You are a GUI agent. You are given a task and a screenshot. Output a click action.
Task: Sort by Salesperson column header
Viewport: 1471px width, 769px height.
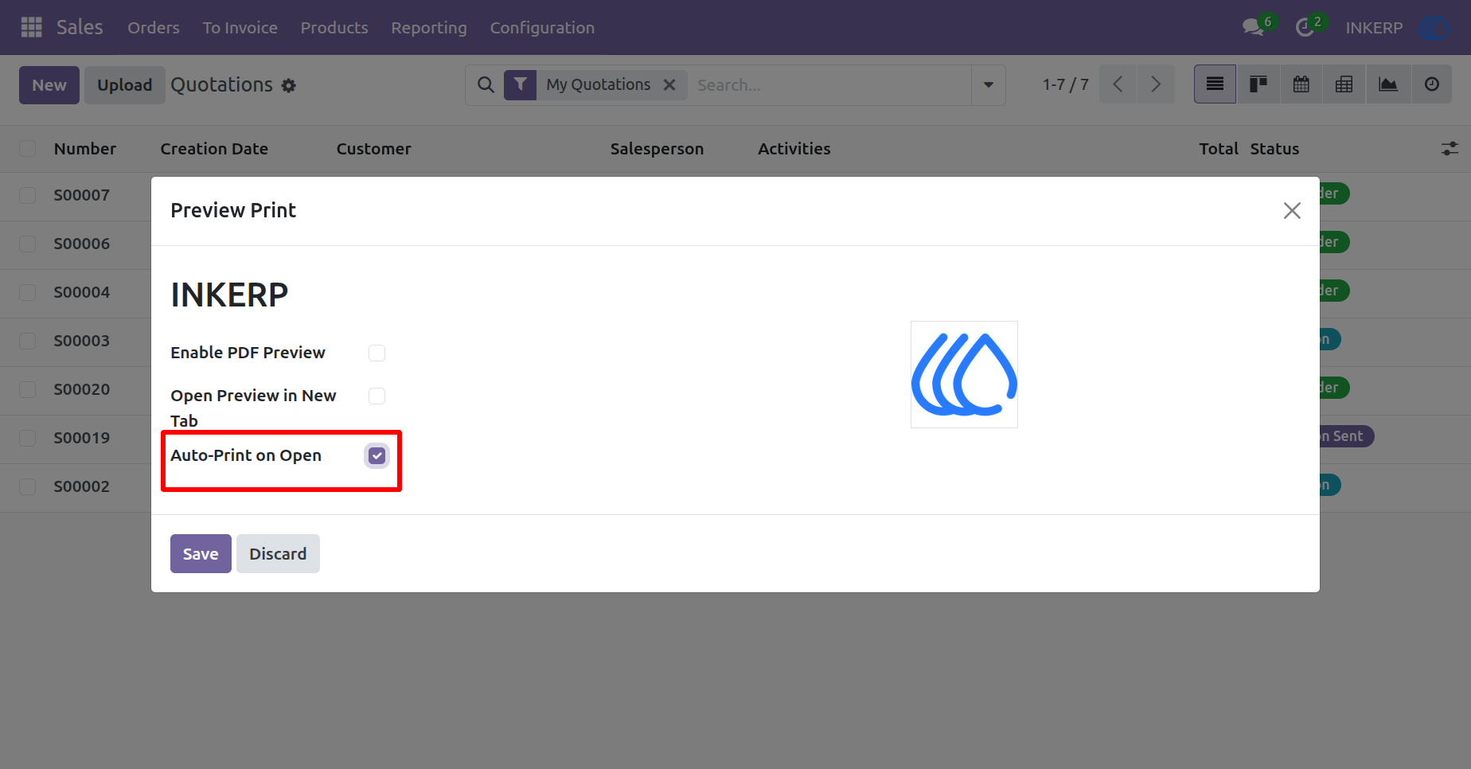[x=657, y=149]
